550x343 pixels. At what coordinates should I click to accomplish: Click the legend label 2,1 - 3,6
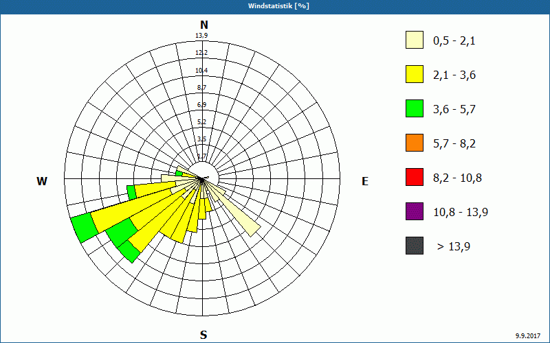[x=454, y=75]
